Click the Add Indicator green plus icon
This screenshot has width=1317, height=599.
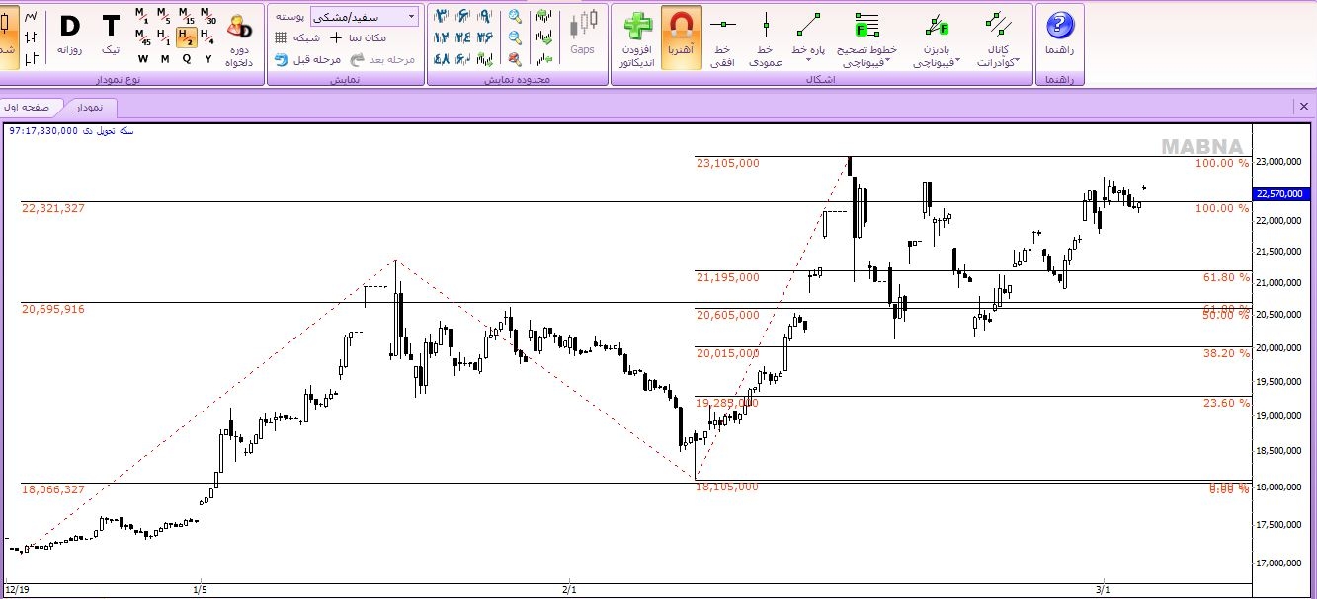coord(637,26)
